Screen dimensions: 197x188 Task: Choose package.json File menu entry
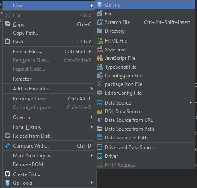pyautogui.click(x=145, y=84)
